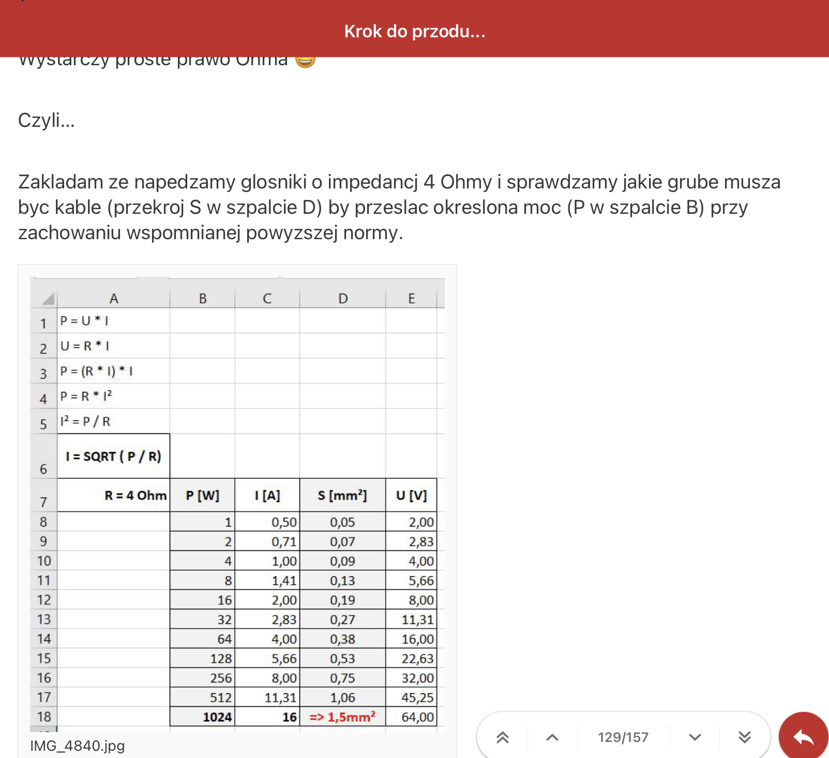Open the page counter 129/157

point(623,737)
